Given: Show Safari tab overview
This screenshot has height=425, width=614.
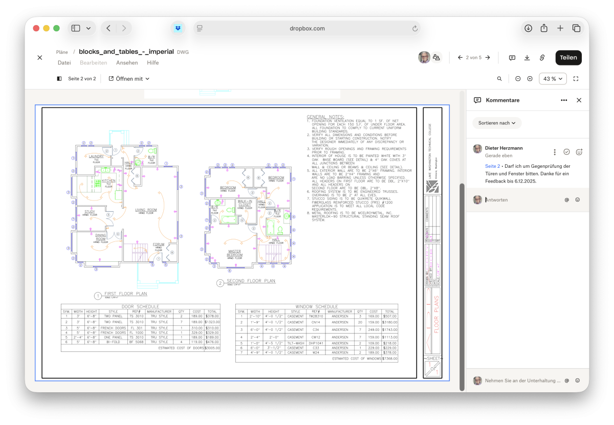Looking at the screenshot, I should click(576, 28).
